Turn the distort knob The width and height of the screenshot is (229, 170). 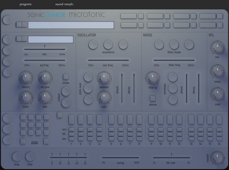click(x=26, y=78)
